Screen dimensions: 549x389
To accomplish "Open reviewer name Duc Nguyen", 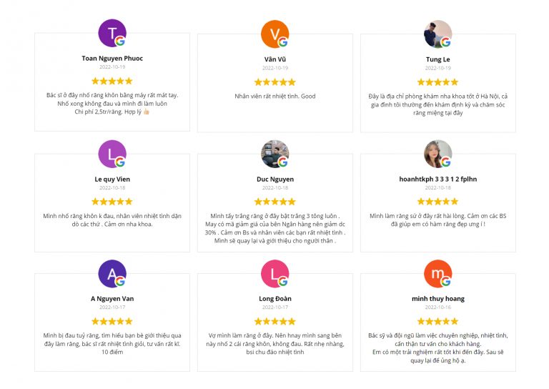I will [x=274, y=179].
